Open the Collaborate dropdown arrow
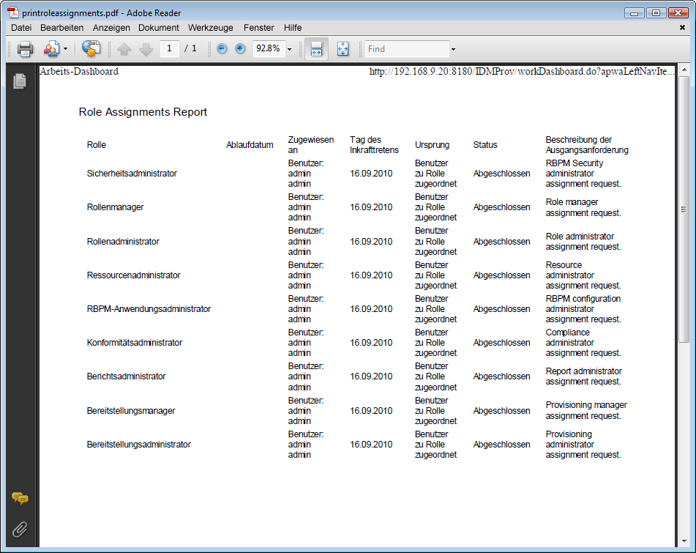This screenshot has height=553, width=696. (65, 49)
